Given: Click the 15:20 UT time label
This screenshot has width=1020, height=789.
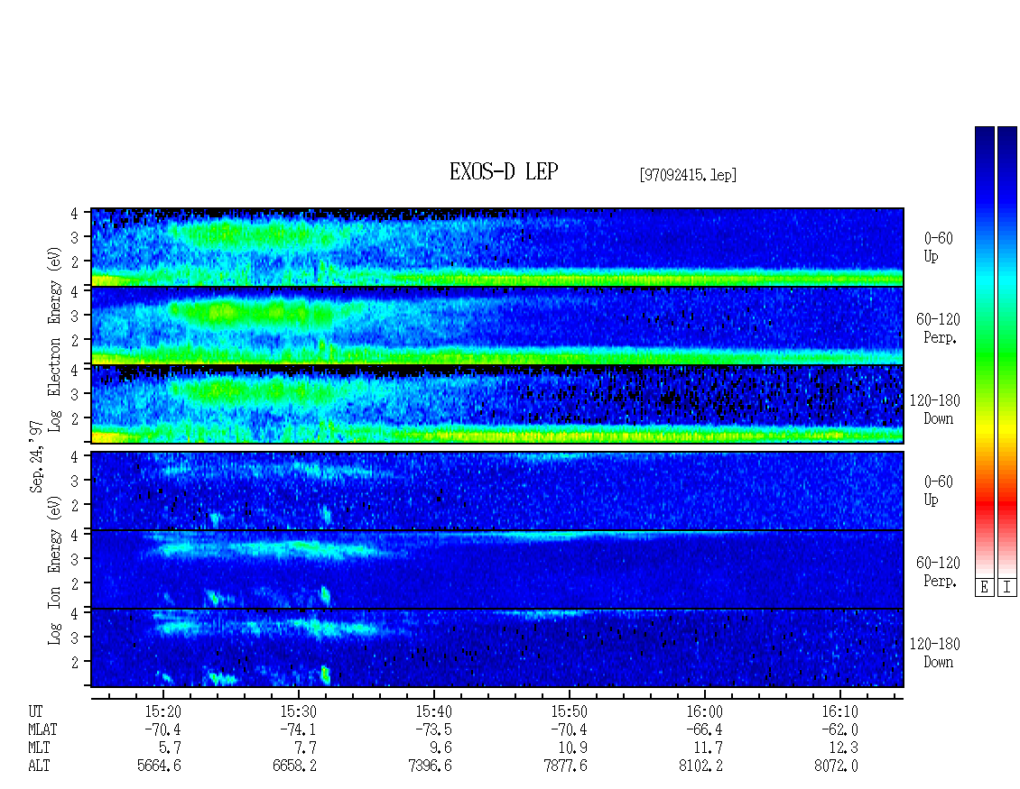Looking at the screenshot, I should pyautogui.click(x=162, y=711).
